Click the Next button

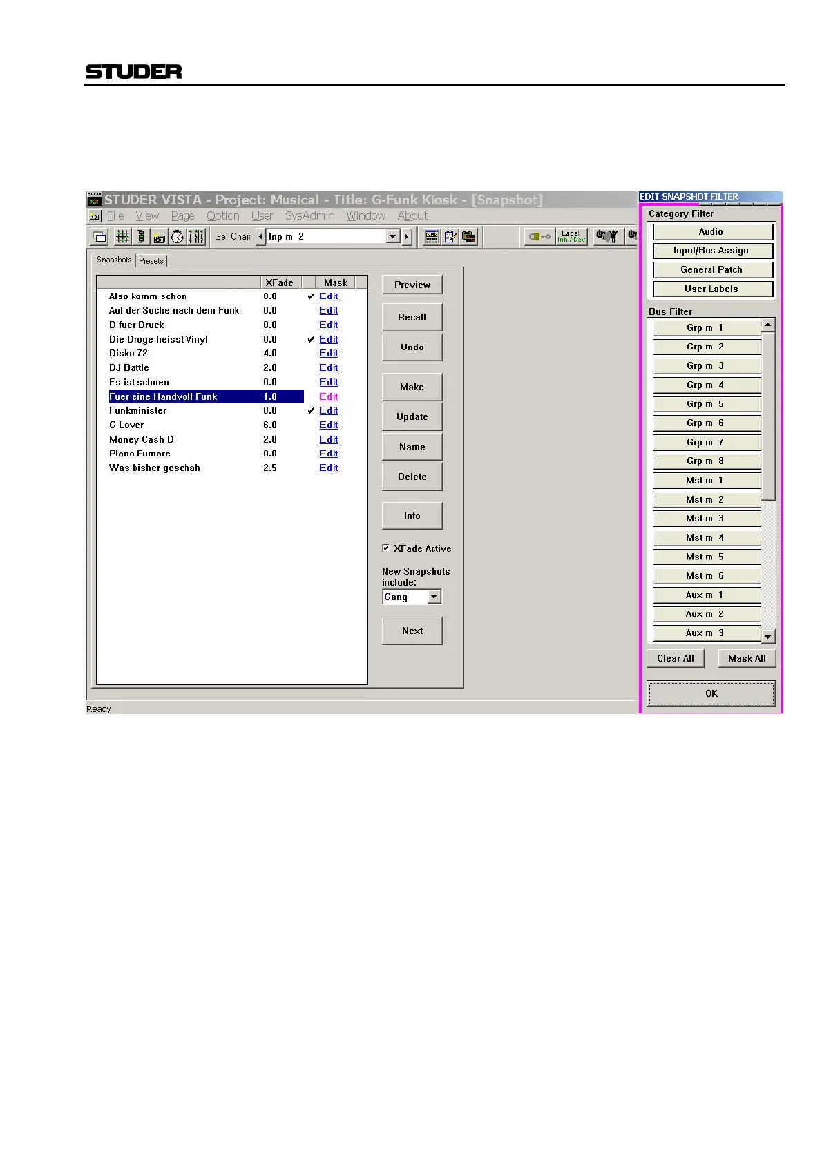[x=412, y=631]
